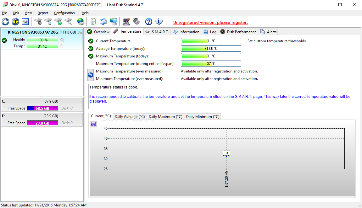Click the blue info bubble about icon
This screenshot has width=362, height=208.
click(159, 22)
